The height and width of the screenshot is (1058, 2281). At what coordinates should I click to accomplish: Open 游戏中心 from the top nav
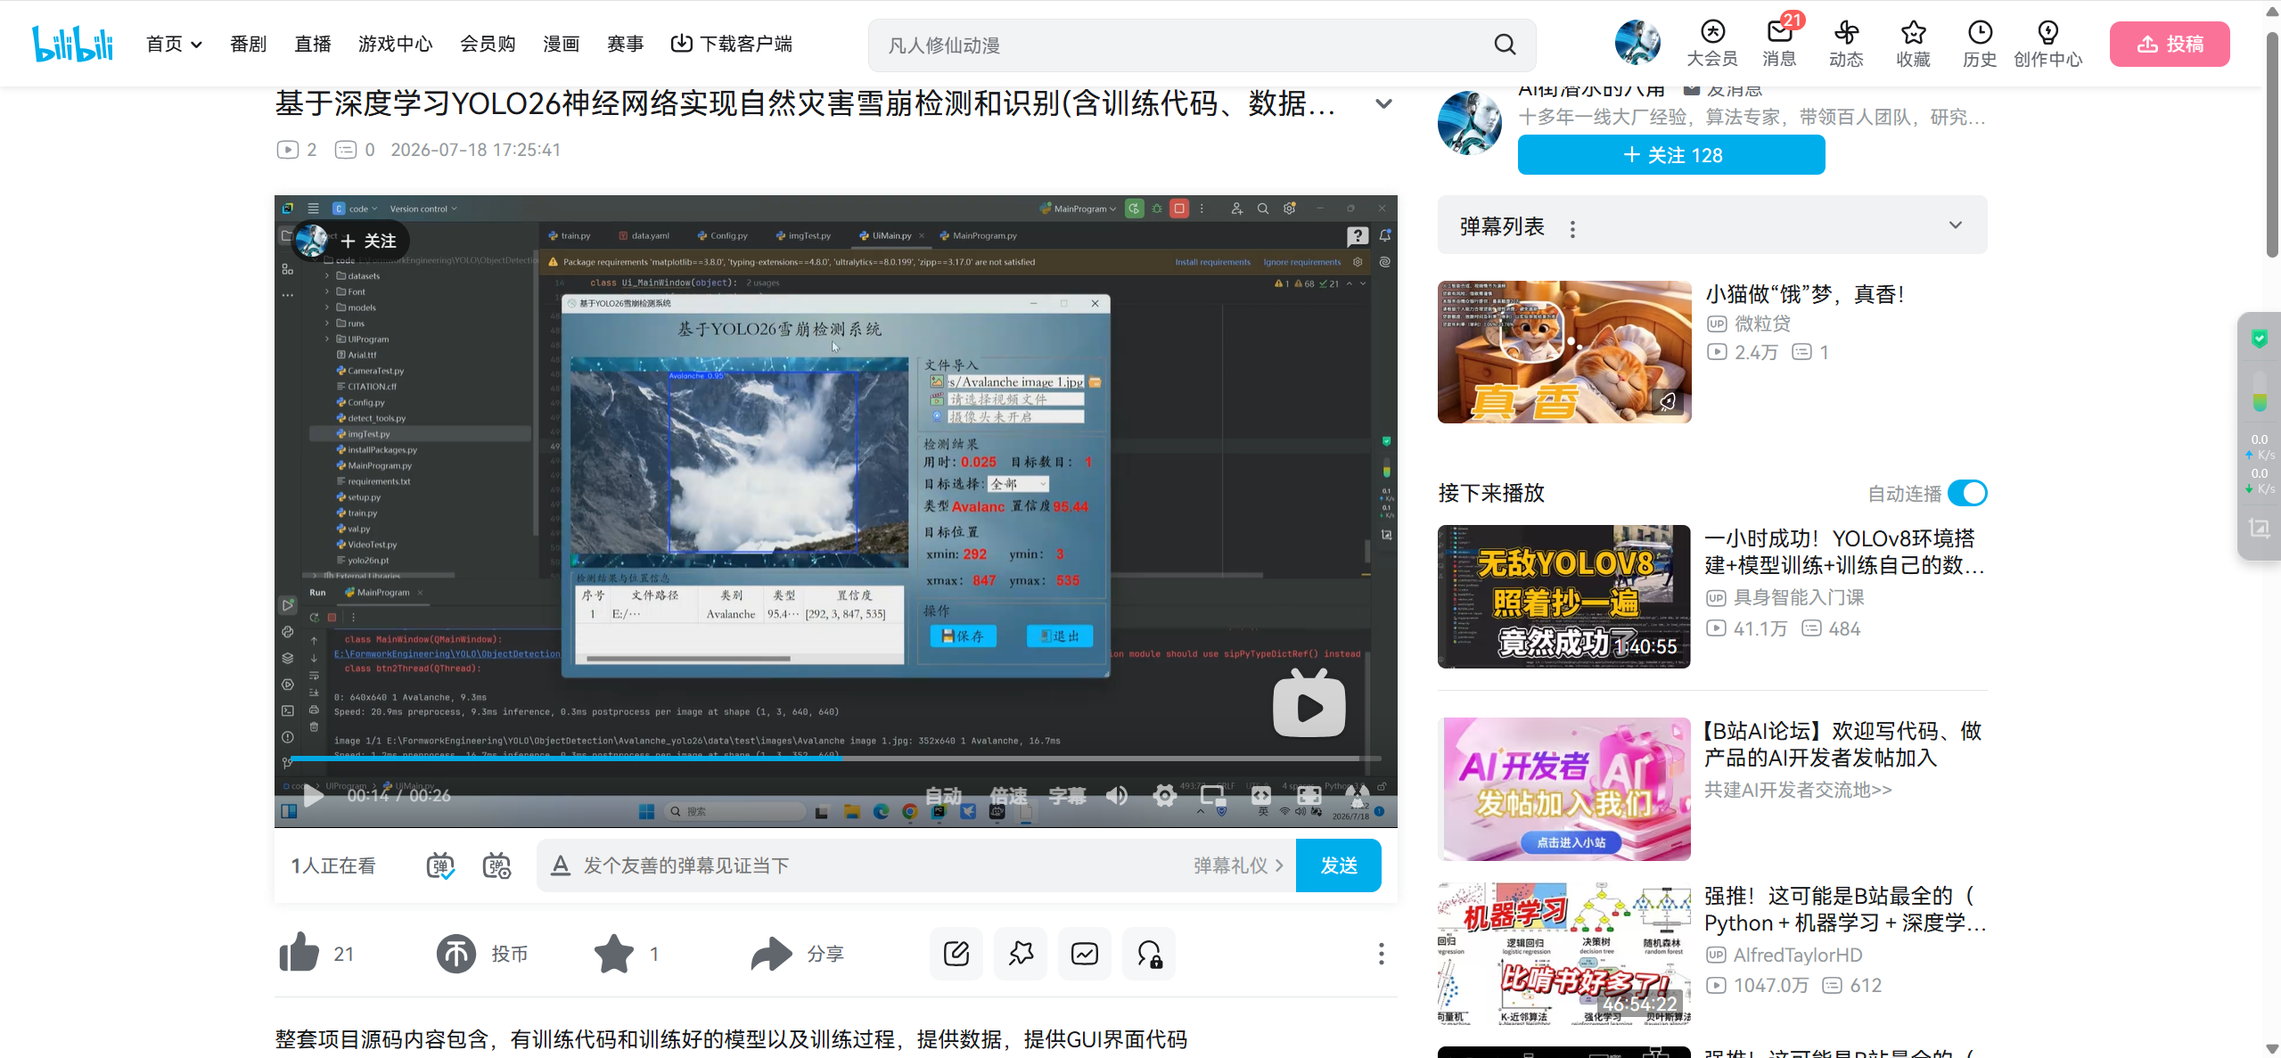pos(396,44)
